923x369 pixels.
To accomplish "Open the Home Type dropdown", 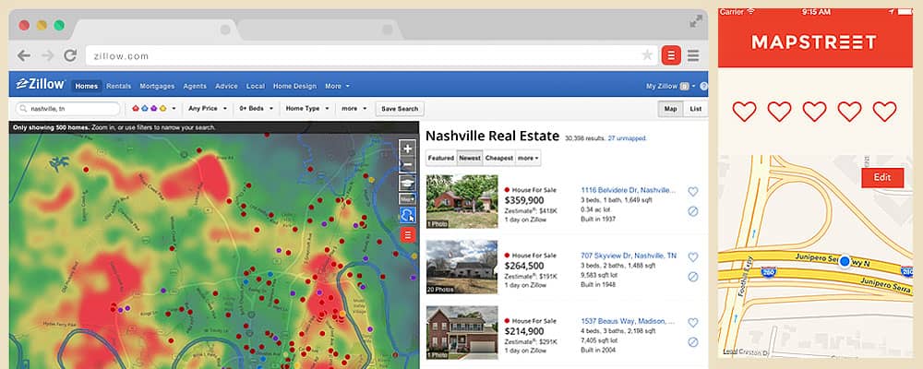I will point(306,109).
